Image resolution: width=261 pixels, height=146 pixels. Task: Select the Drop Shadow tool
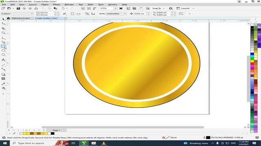3,75
